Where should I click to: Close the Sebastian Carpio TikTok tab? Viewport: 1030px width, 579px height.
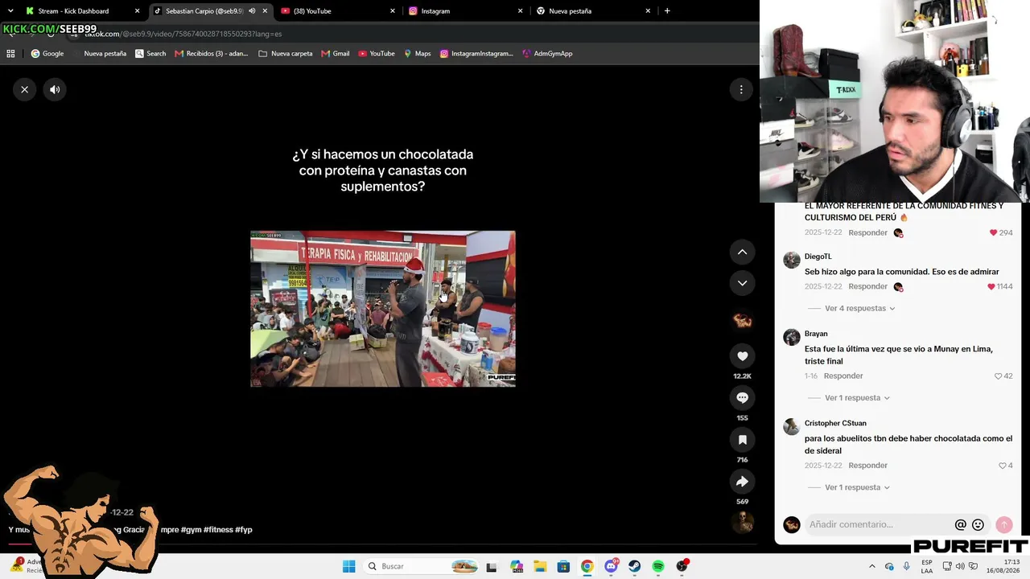tap(265, 11)
